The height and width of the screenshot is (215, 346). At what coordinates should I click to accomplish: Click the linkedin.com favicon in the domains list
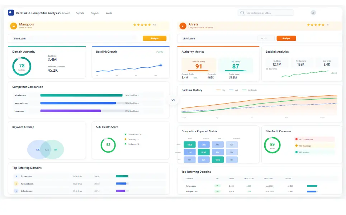tap(16, 191)
